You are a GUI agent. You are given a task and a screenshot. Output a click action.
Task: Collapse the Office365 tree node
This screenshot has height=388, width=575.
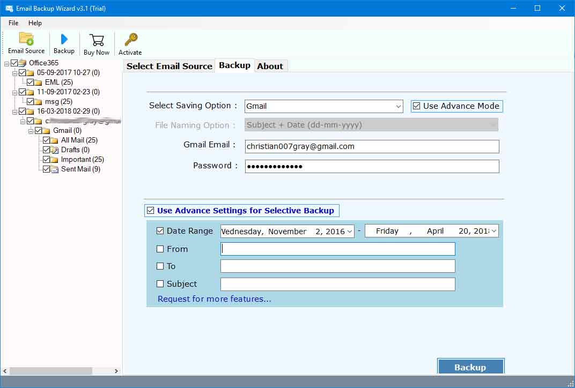coord(6,64)
